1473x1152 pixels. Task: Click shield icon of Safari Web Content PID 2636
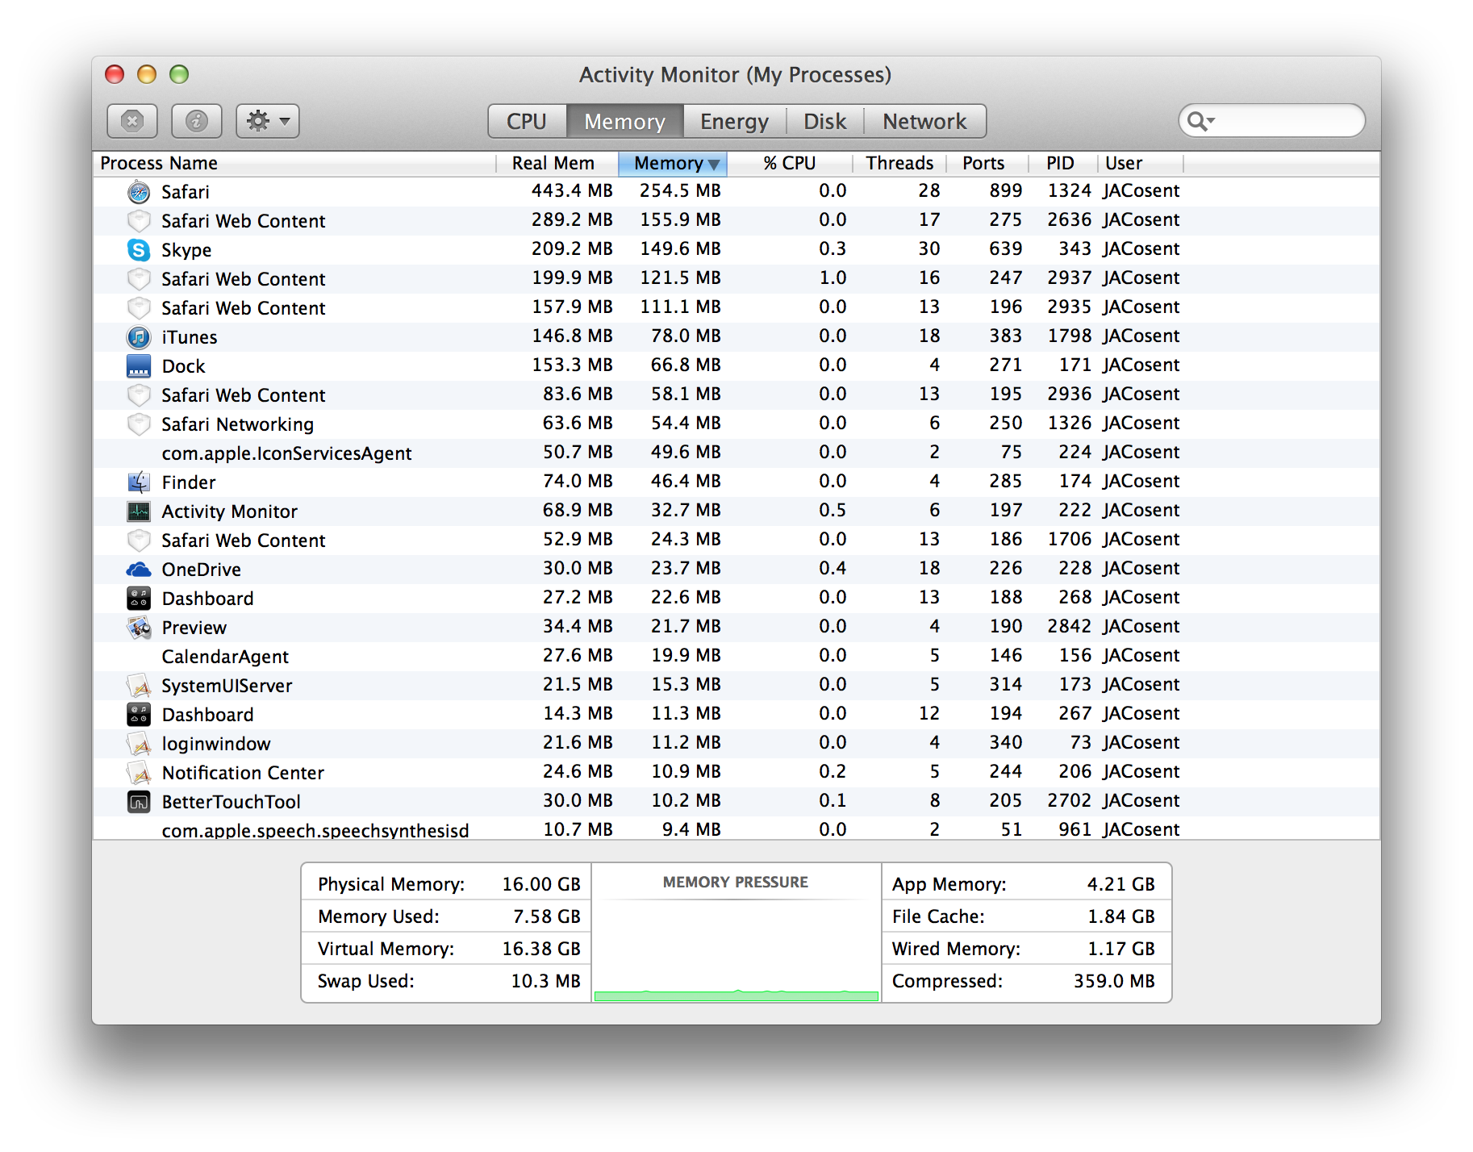point(139,221)
